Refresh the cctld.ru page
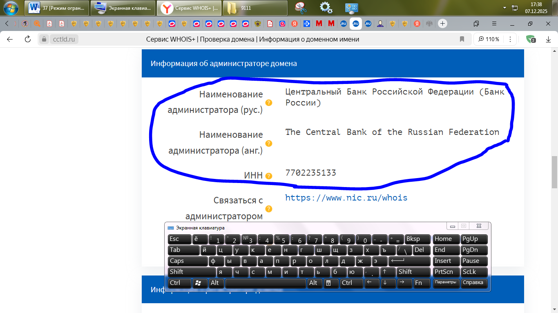558x313 pixels. point(27,39)
